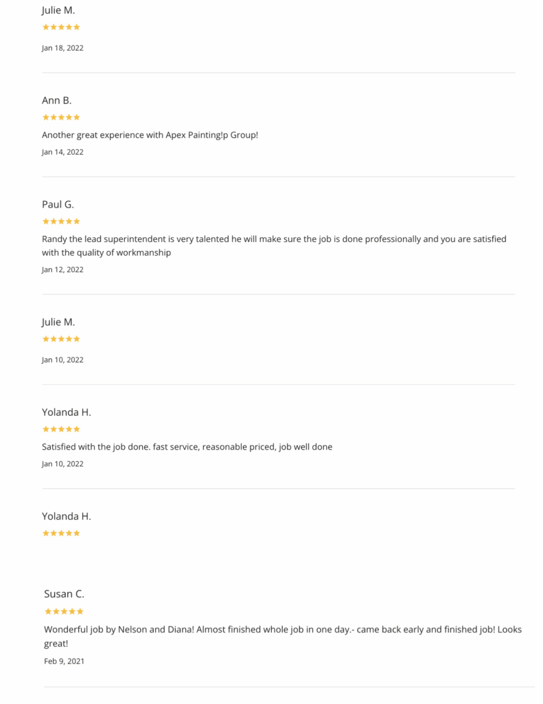Click the stars above the 'Satisfied with the job done' review
The height and width of the screenshot is (704, 543).
coord(61,429)
